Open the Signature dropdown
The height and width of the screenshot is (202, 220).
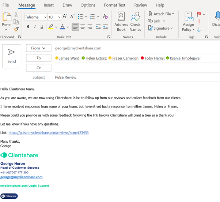160,28
